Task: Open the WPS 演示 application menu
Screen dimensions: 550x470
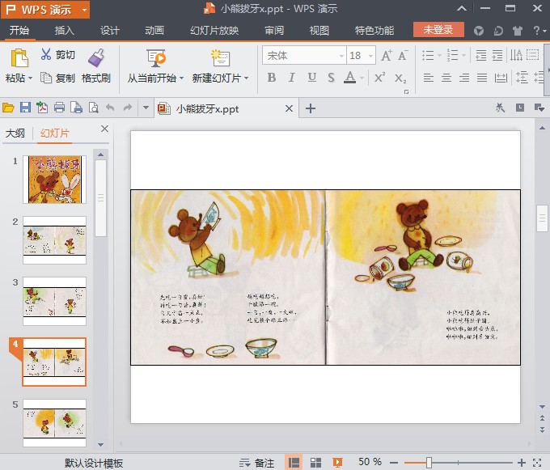Action: [45, 10]
